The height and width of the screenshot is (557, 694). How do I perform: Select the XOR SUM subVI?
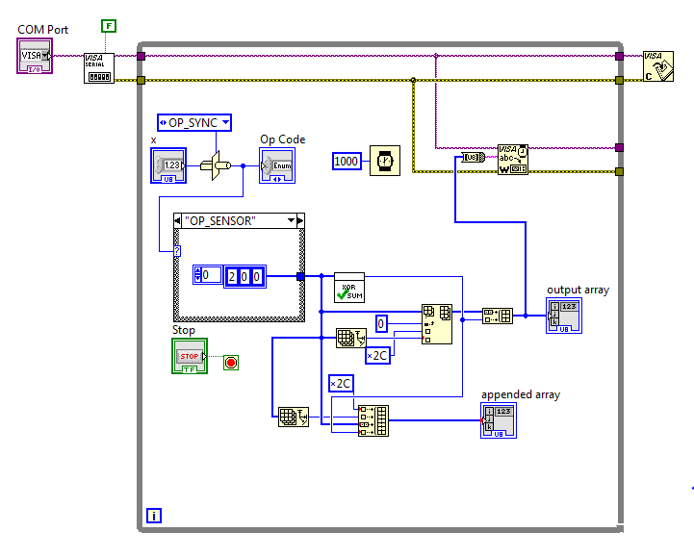[x=349, y=288]
